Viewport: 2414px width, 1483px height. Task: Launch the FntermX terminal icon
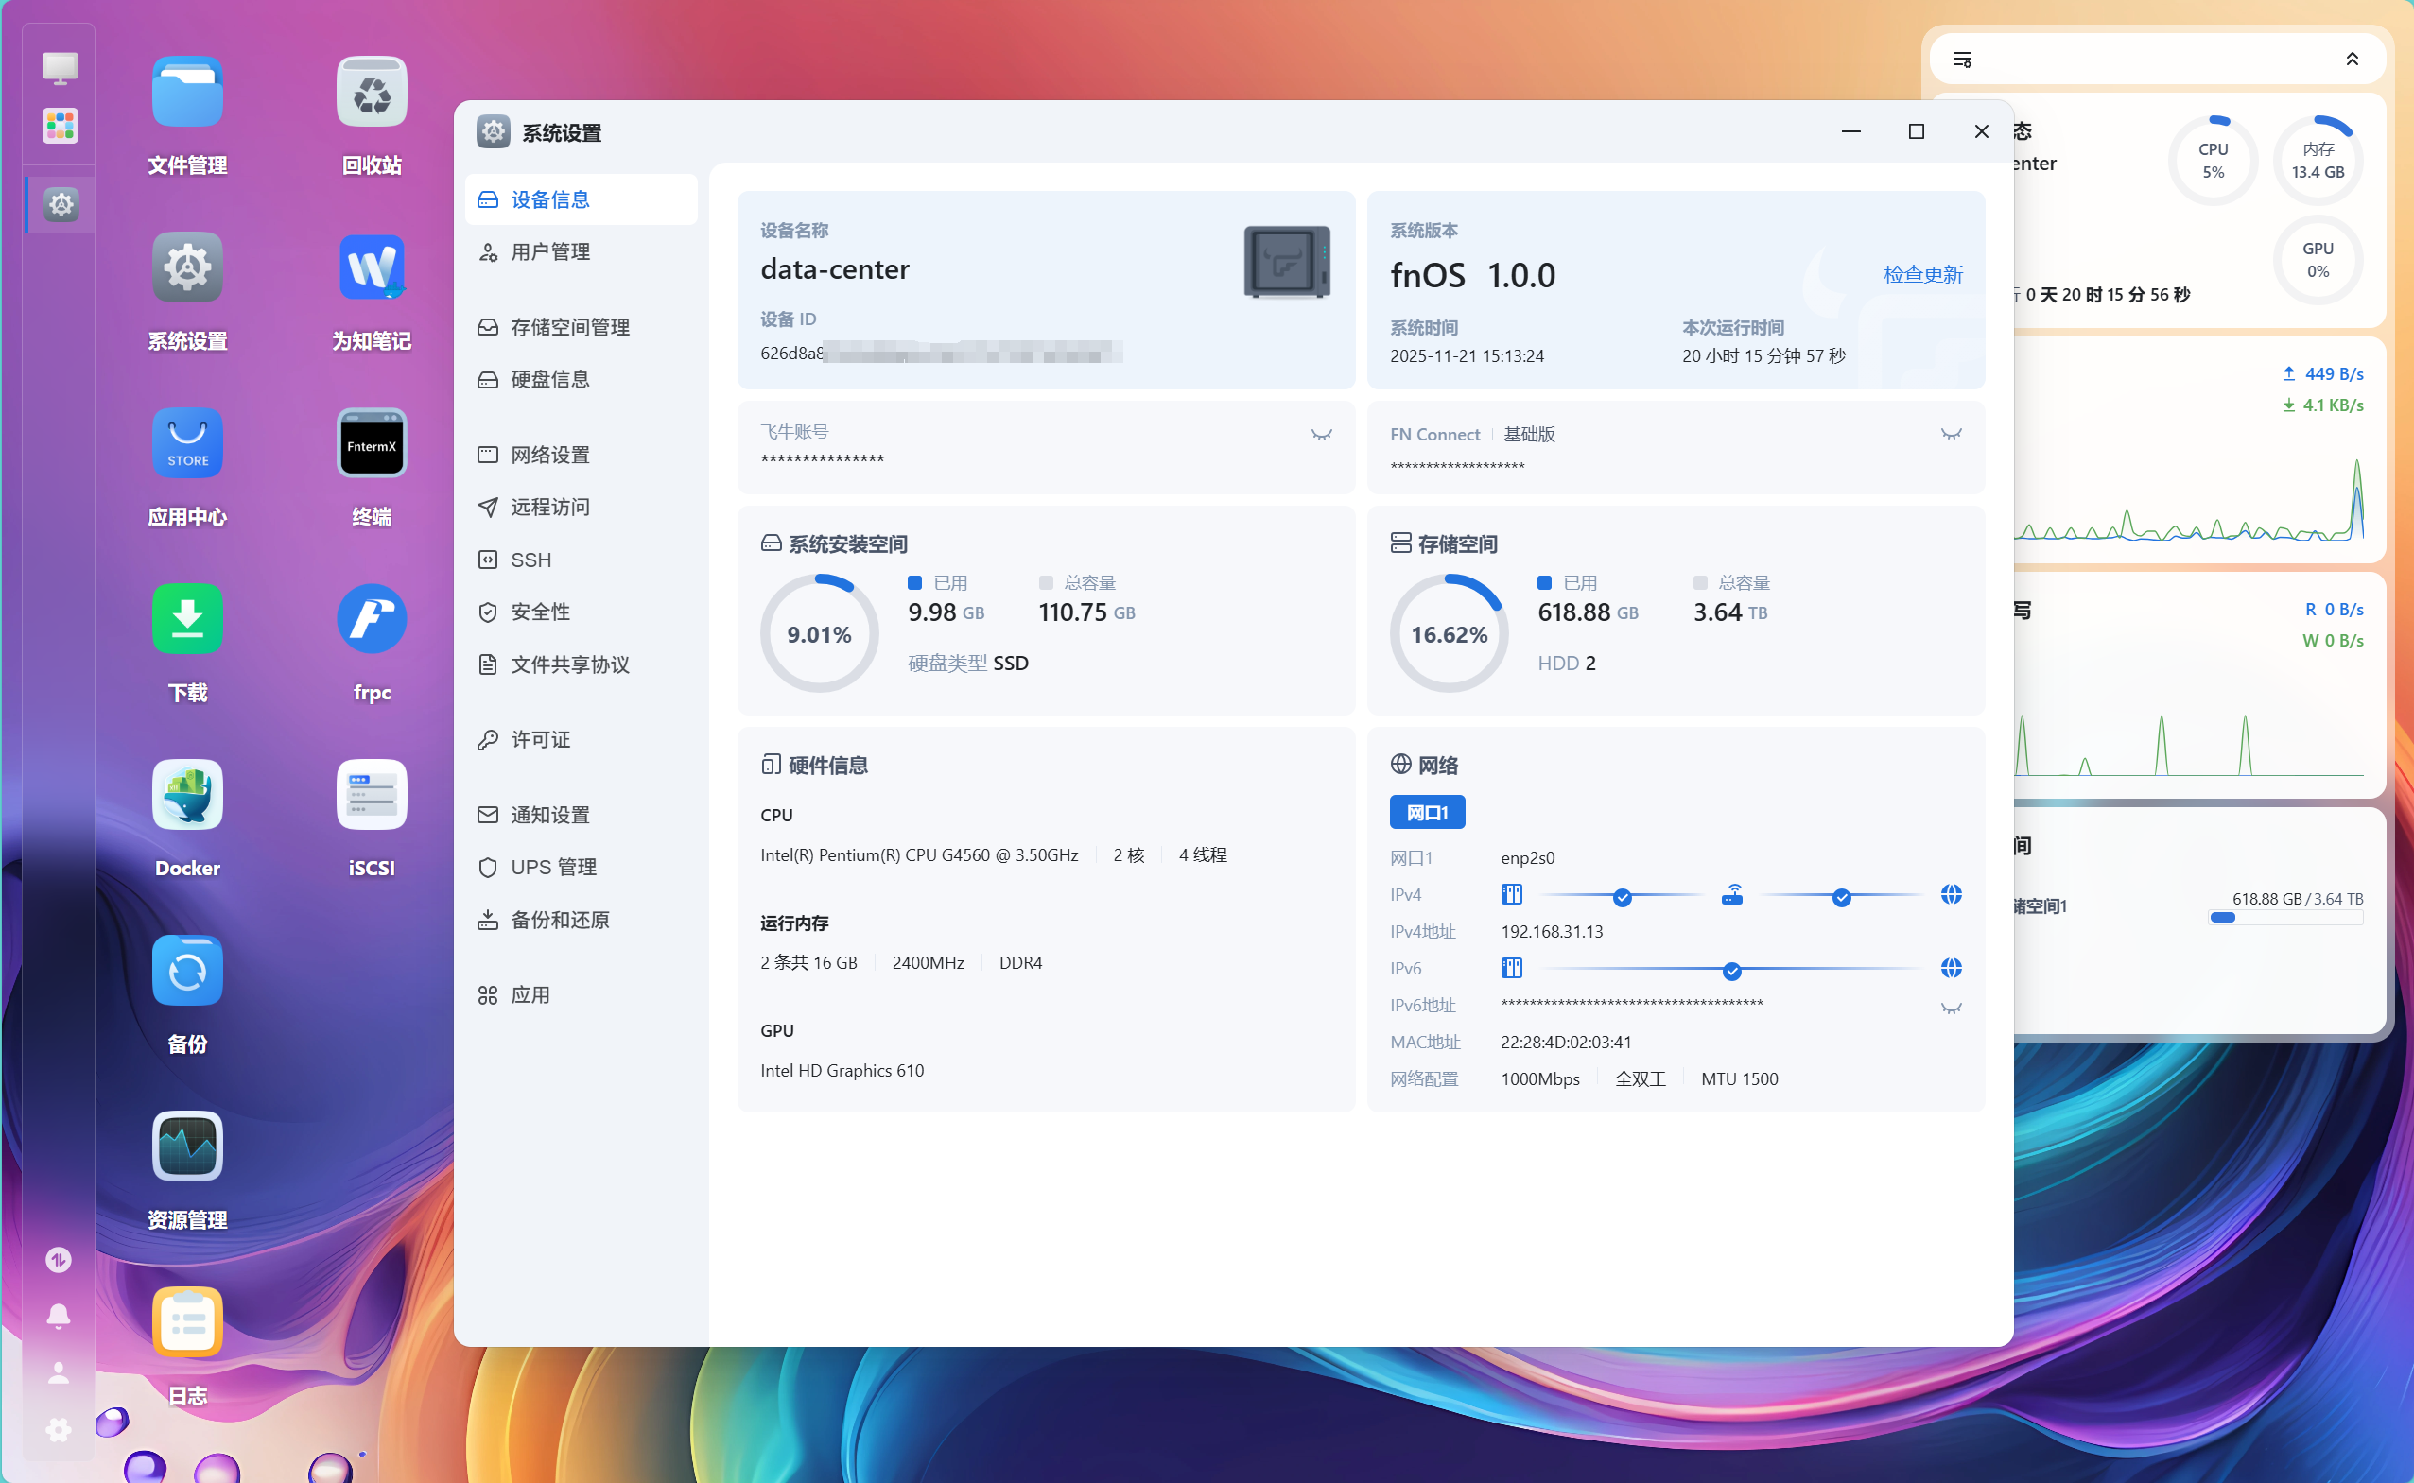tap(371, 443)
